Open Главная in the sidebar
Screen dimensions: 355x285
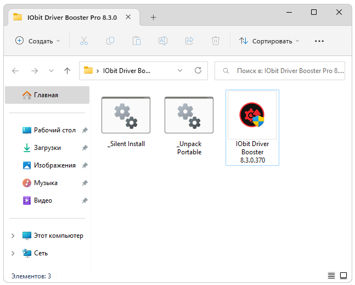47,95
